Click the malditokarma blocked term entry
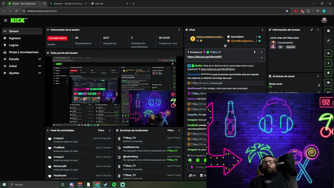This screenshot has height=188, width=334. click(x=149, y=149)
